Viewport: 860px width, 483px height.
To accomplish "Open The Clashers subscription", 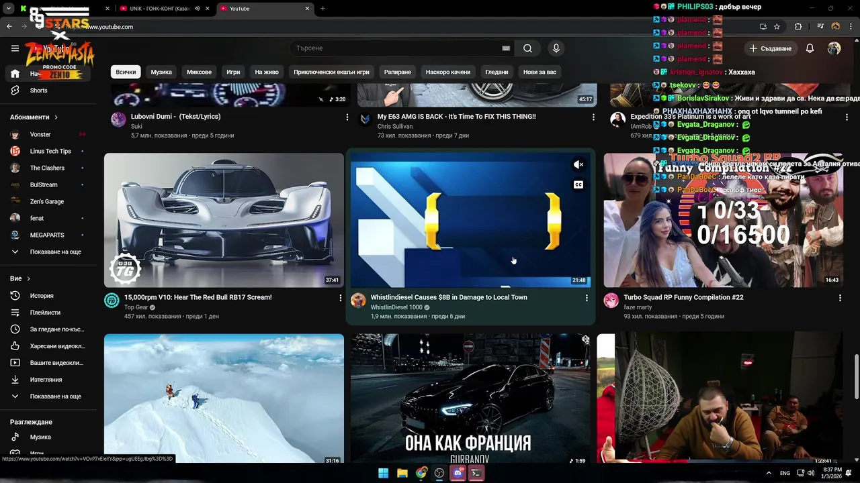I will pyautogui.click(x=48, y=168).
